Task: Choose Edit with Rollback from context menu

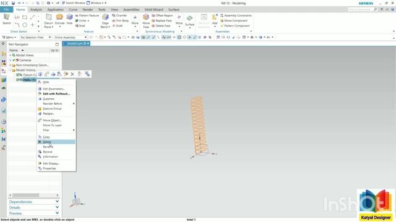Action: [56, 94]
